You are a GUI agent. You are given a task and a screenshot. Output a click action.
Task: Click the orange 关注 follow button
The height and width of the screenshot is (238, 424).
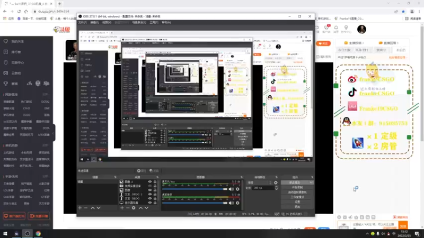point(323,43)
